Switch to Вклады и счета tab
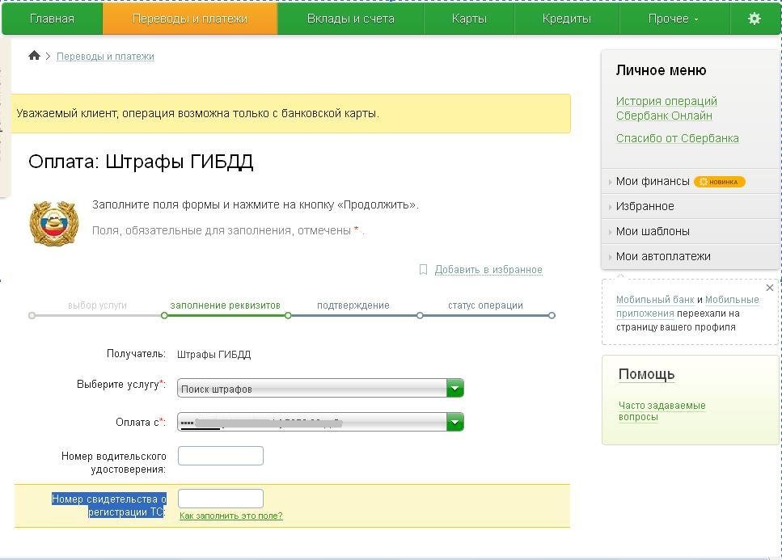 [351, 19]
